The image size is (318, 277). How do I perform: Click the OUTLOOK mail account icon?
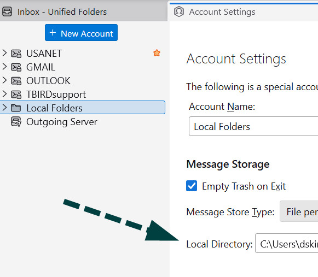tap(16, 81)
